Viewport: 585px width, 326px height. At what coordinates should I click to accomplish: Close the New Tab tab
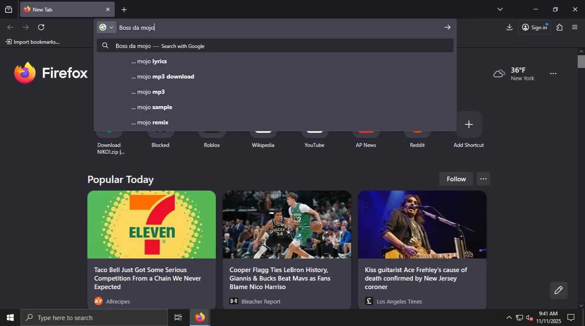click(x=108, y=9)
